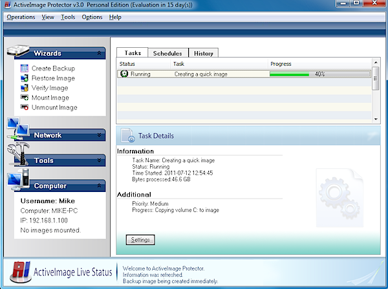
Task: Click the Mount Image drive icon
Action: [25, 98]
